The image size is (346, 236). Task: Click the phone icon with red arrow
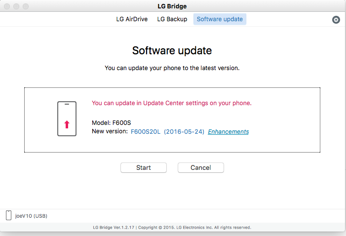67,118
